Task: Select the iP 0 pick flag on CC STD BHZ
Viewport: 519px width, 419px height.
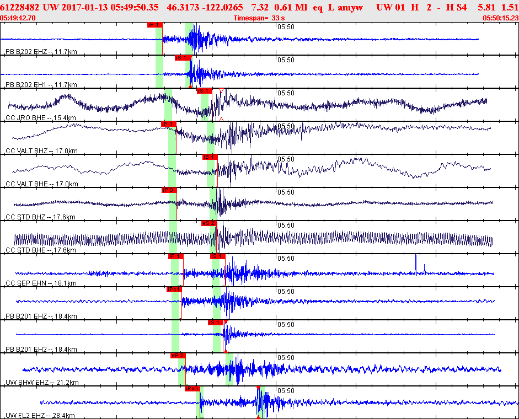Action: point(169,190)
